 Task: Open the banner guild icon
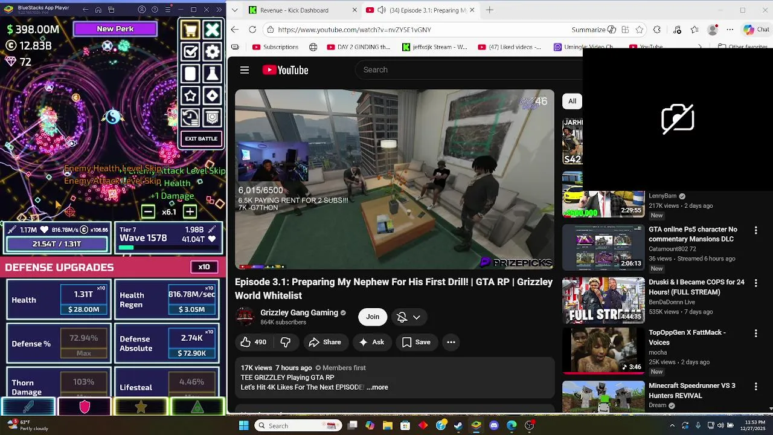point(212,117)
